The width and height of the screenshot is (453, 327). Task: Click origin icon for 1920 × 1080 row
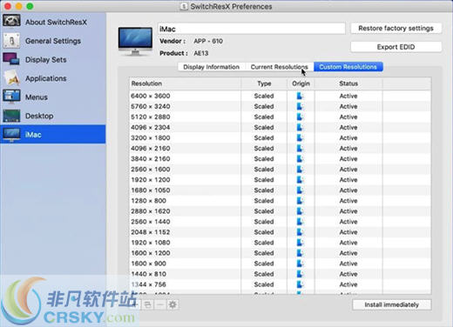[x=300, y=243]
